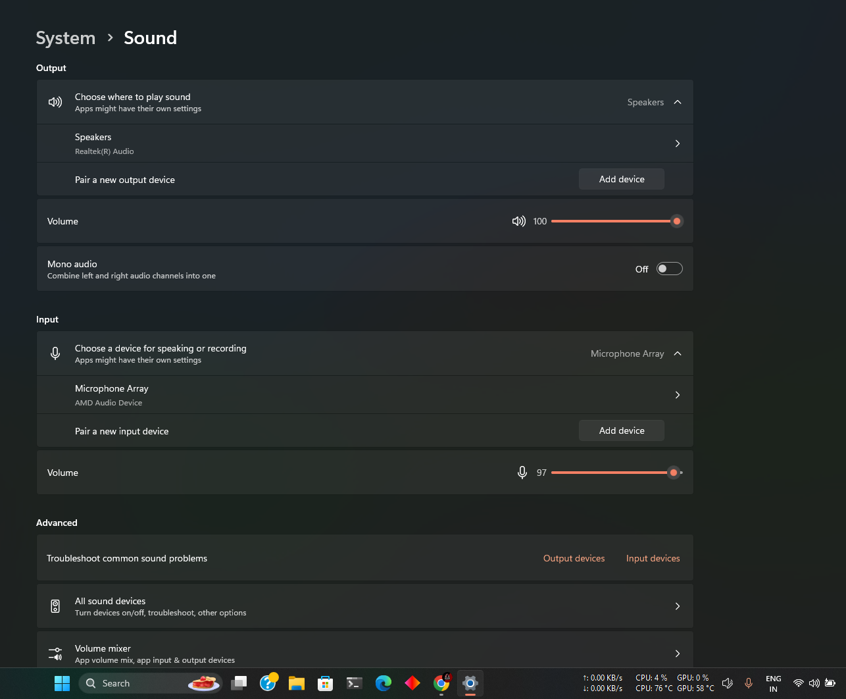
Task: Click the All sound devices icon
Action: (55, 606)
